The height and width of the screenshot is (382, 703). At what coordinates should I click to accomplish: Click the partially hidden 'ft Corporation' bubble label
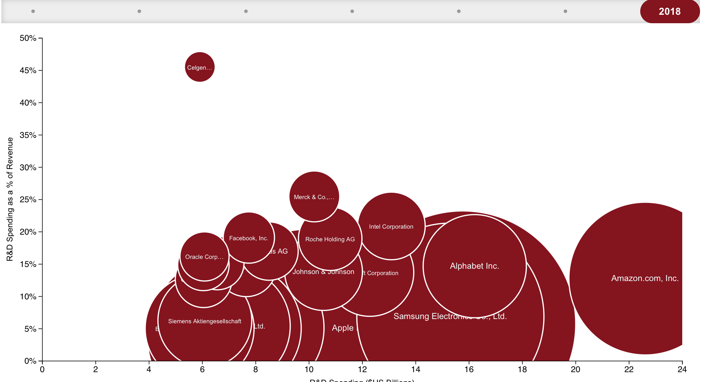tap(380, 273)
